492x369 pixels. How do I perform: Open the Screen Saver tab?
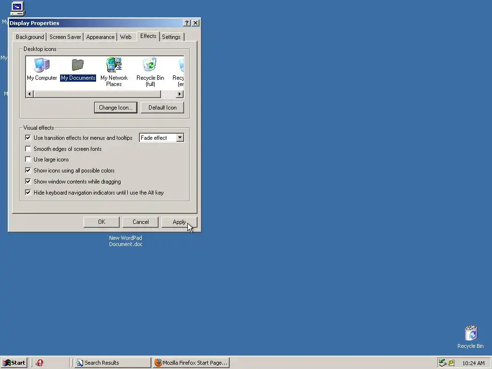click(x=65, y=37)
